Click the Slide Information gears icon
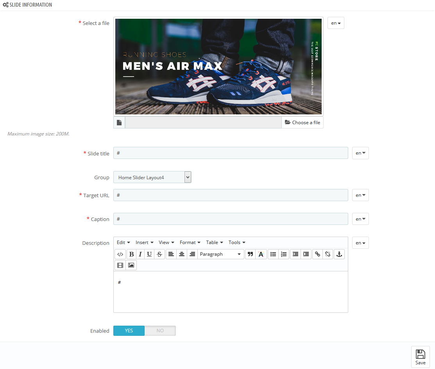This screenshot has width=435, height=369. [5, 5]
